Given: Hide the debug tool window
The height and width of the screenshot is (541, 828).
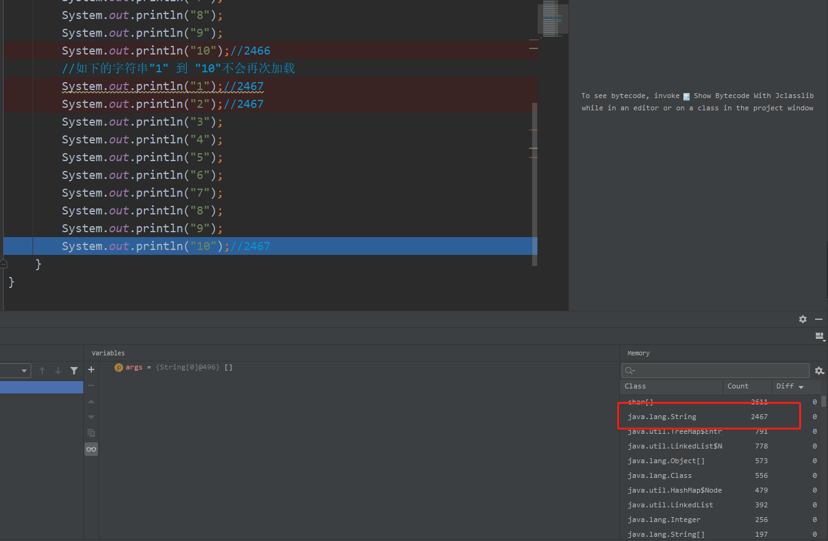Looking at the screenshot, I should [819, 319].
